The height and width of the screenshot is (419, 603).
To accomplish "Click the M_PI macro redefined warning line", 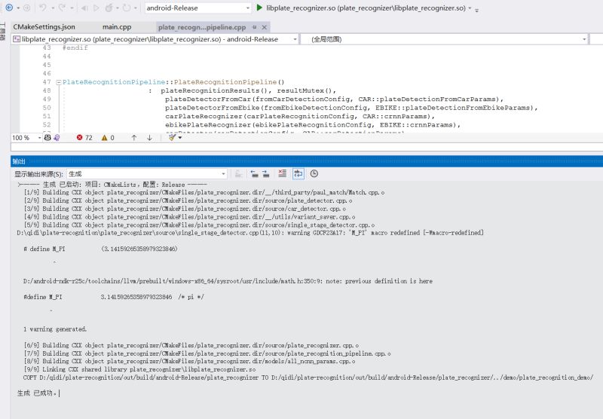I will [250, 233].
